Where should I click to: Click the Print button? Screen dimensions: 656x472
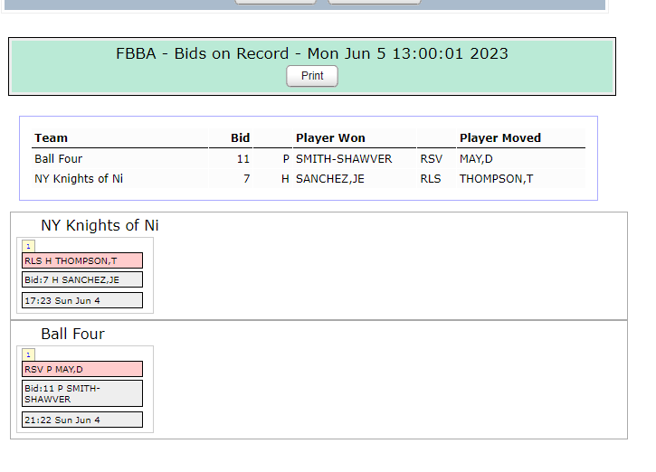(x=312, y=76)
